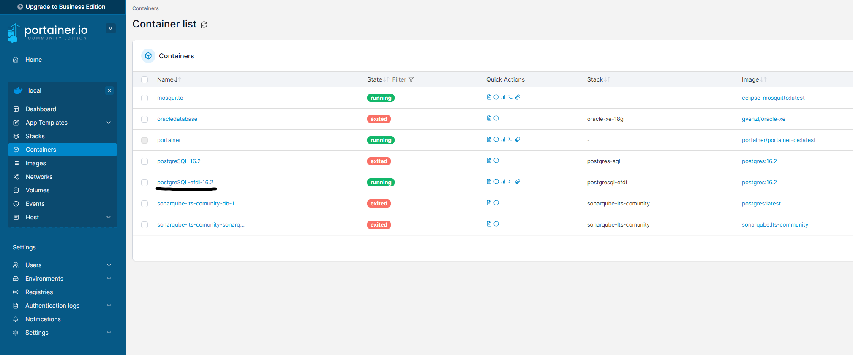
Task: Expand the App Templates submenu chevron
Action: (109, 123)
